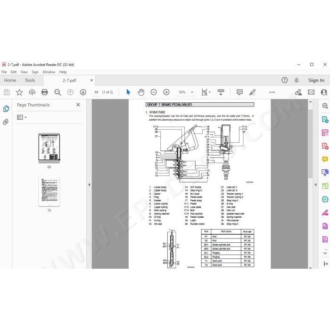Open the Help menu
The width and height of the screenshot is (330, 330).
[x=63, y=72]
